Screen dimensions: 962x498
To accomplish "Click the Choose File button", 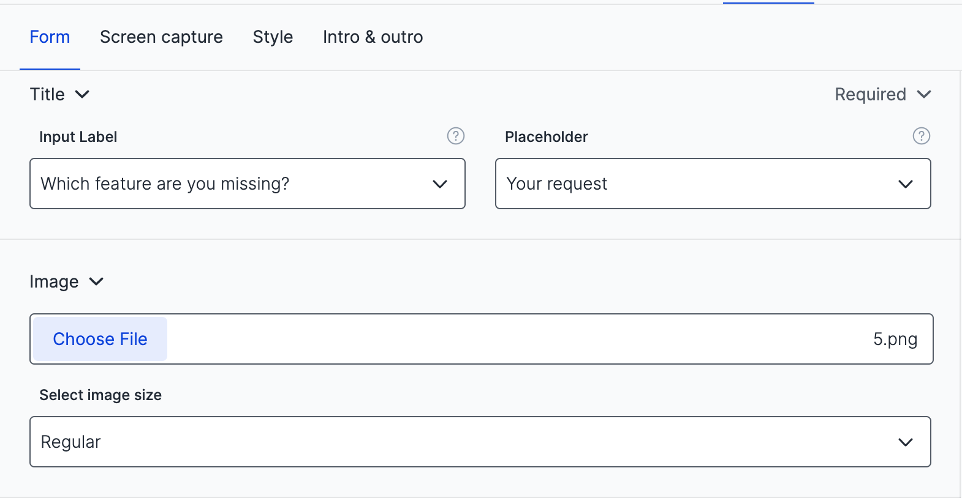I will [x=100, y=339].
